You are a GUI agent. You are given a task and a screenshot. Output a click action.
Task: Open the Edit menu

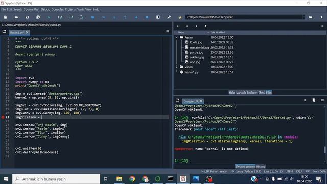click(x=9, y=9)
